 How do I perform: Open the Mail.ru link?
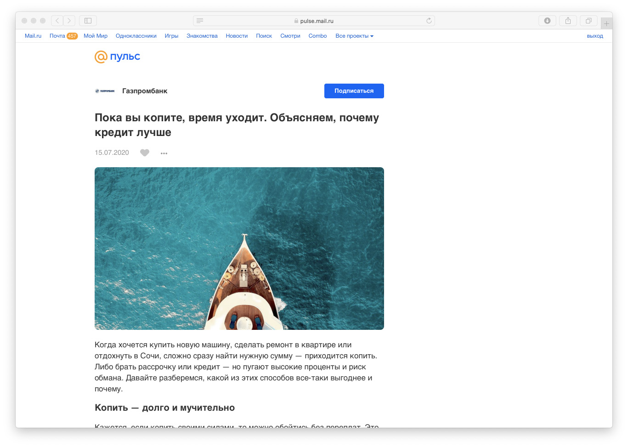tap(33, 36)
